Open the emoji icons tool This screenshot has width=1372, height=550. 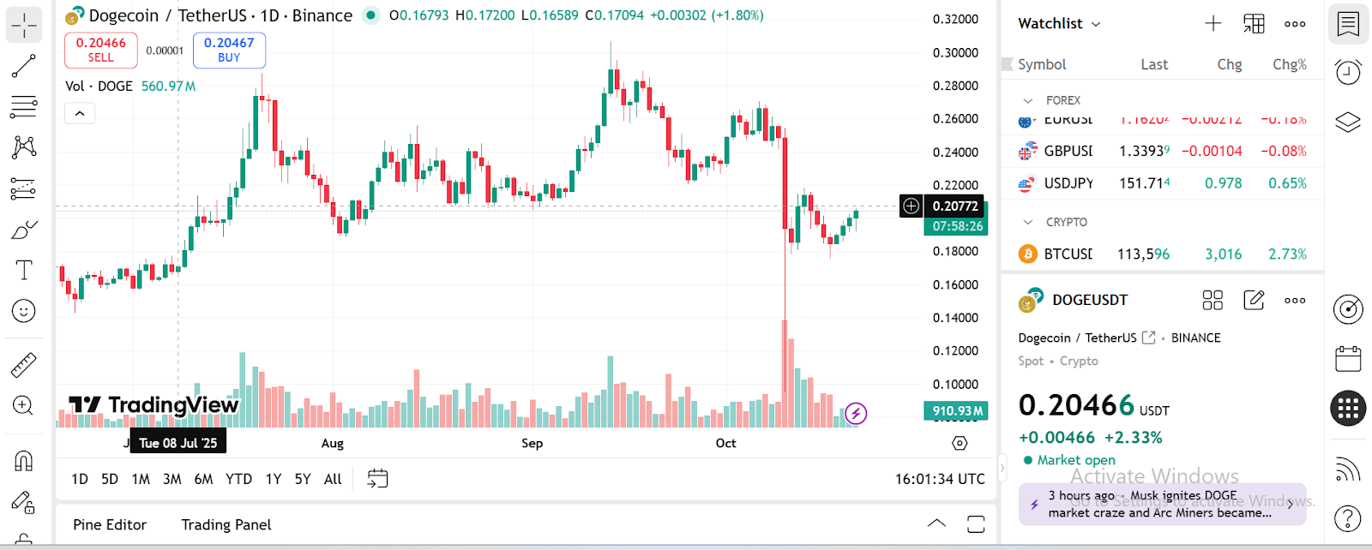[24, 311]
